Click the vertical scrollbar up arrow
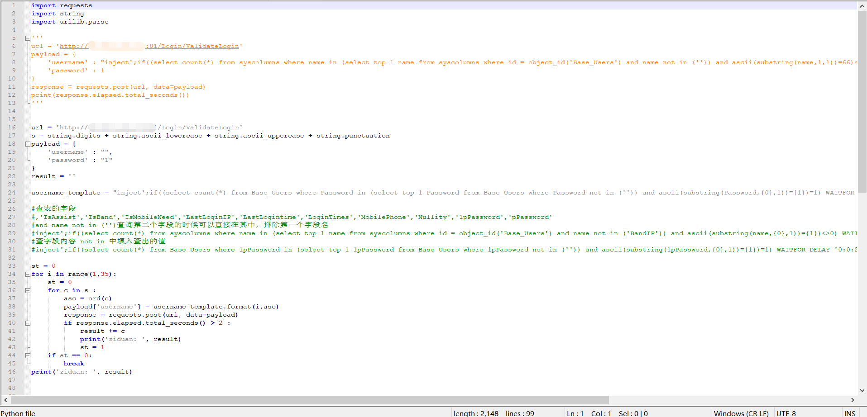This screenshot has width=867, height=417. [862, 6]
